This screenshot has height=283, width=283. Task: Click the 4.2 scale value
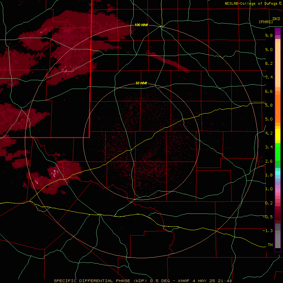click(269, 133)
